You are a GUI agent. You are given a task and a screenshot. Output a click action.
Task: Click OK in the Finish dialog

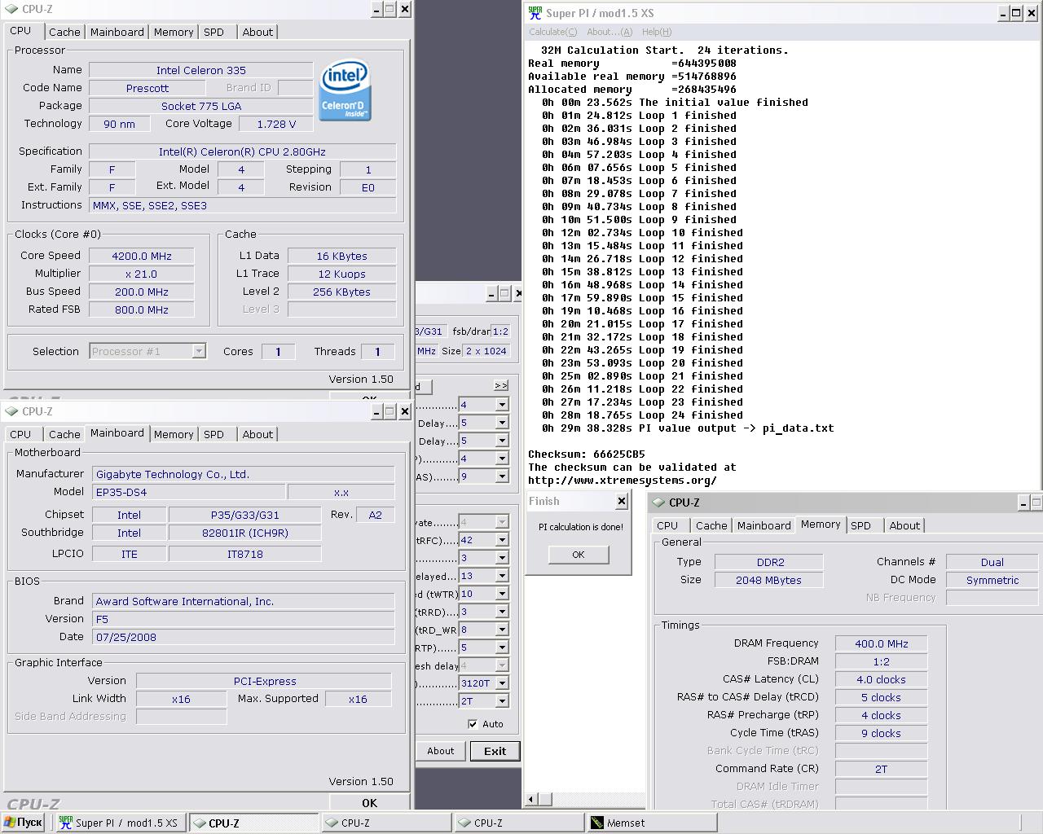point(579,555)
